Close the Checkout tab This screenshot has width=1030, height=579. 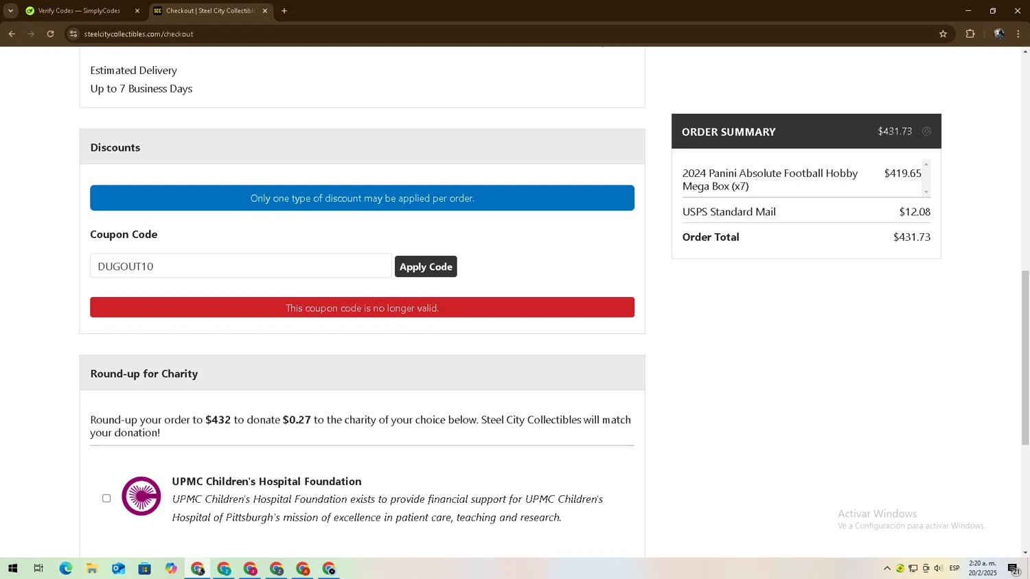click(265, 11)
